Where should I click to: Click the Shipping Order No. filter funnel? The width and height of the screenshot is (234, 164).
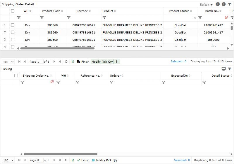click(22, 82)
